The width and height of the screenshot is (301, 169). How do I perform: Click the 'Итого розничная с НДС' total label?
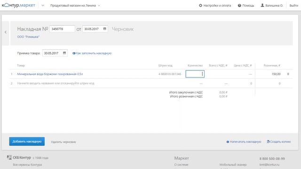[x=186, y=97]
